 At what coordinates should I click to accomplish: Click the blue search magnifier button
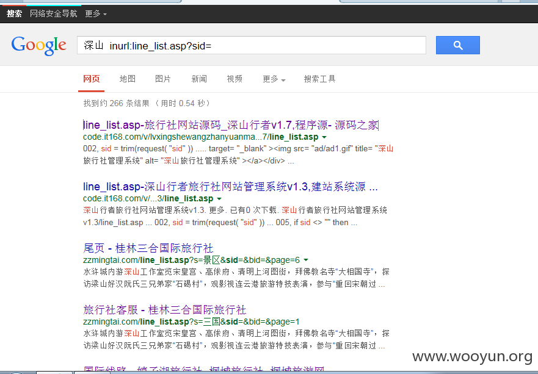pos(458,45)
